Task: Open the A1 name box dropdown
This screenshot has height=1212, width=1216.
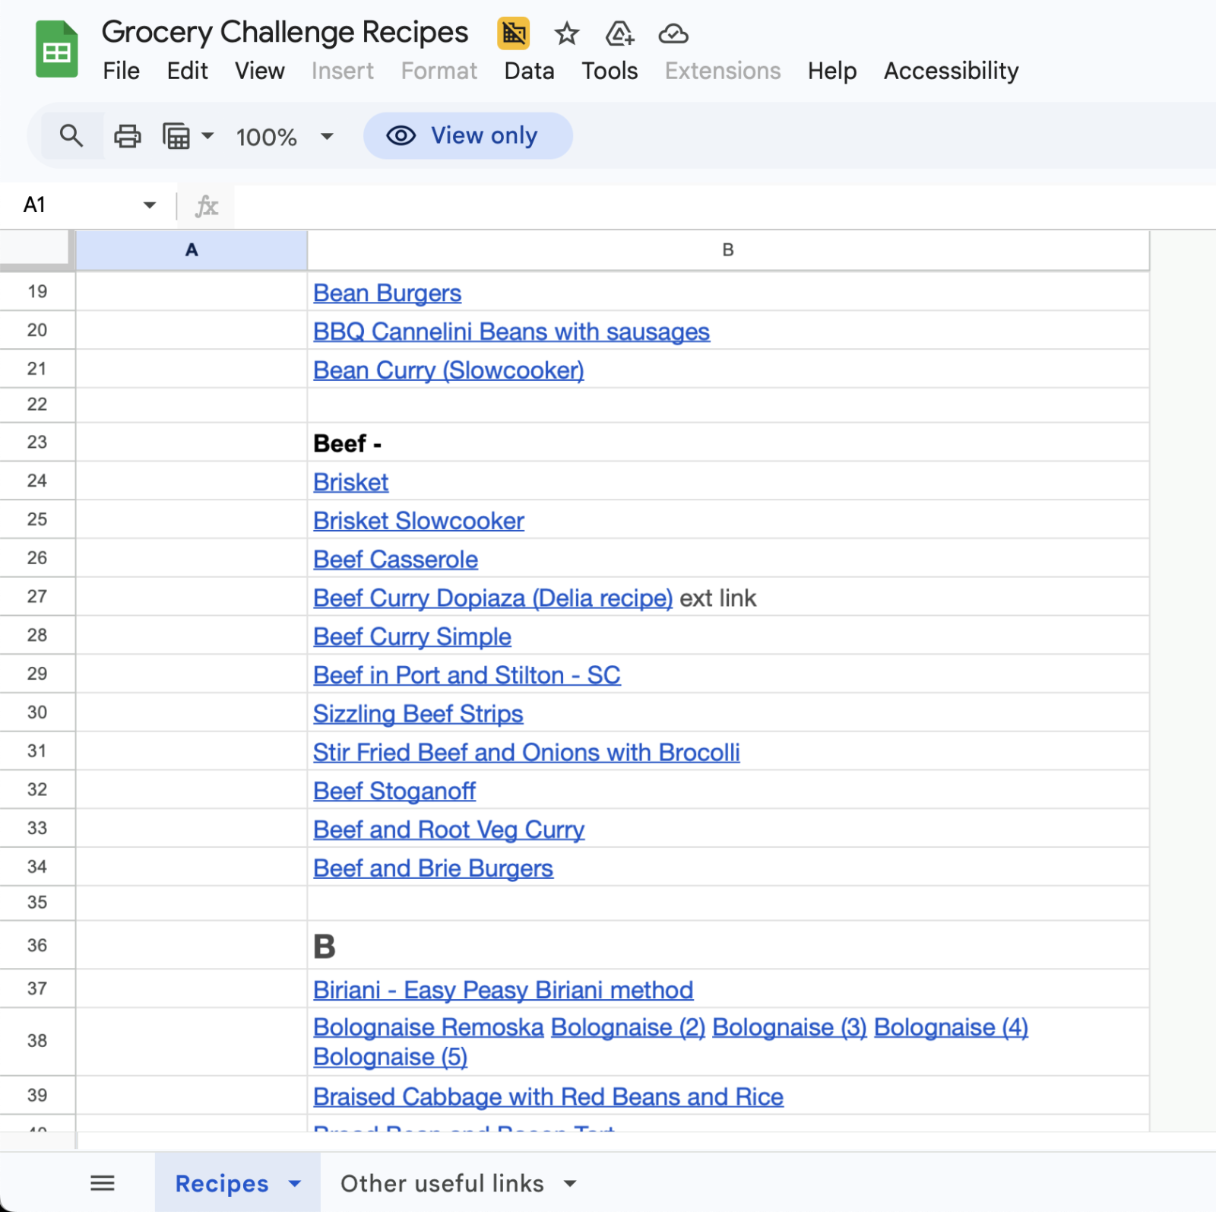Action: click(150, 205)
